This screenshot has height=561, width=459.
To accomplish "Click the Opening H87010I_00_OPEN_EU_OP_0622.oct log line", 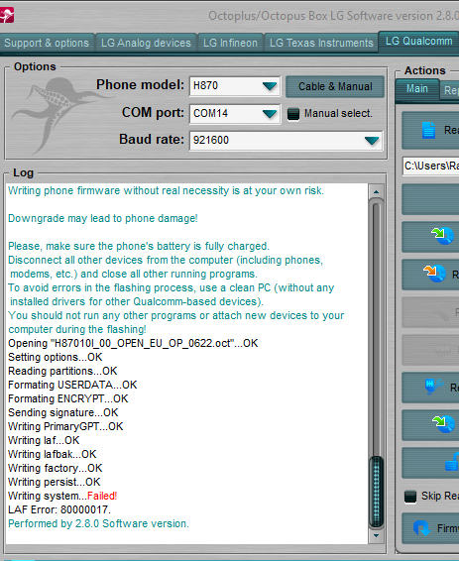I will click(133, 344).
